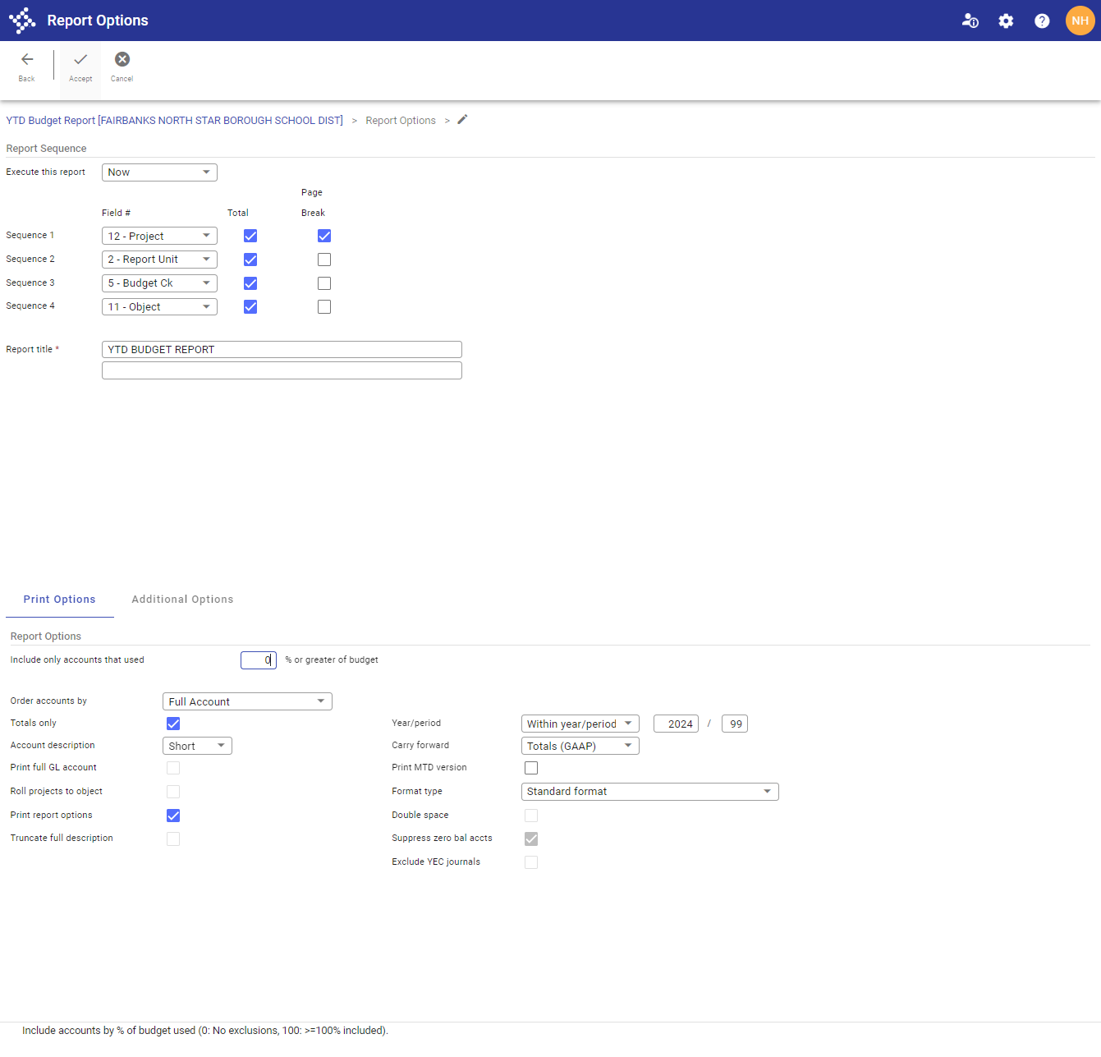Click the Cancel X icon
Viewport: 1101px width, 1057px height.
point(122,59)
